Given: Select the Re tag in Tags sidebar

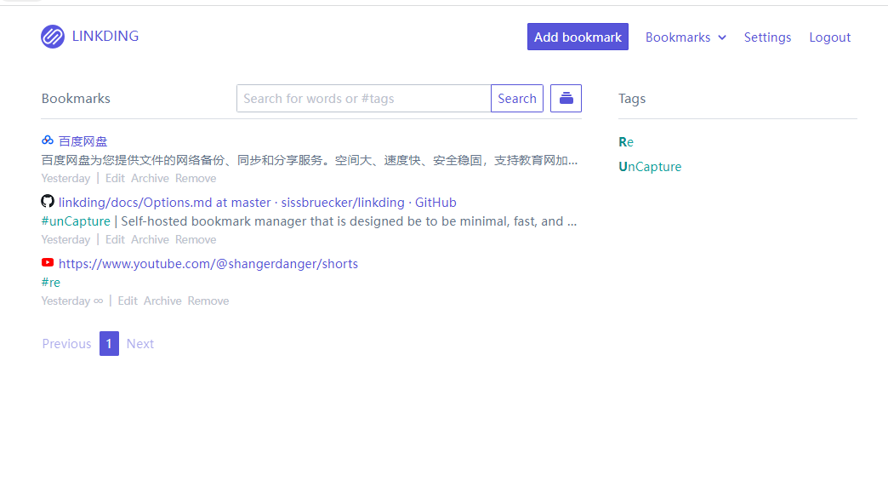Looking at the screenshot, I should (626, 142).
